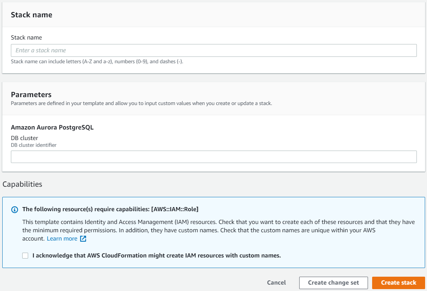Enable acknowledgment that CloudFormation creates IAM resources
The image size is (427, 291).
pyautogui.click(x=25, y=255)
